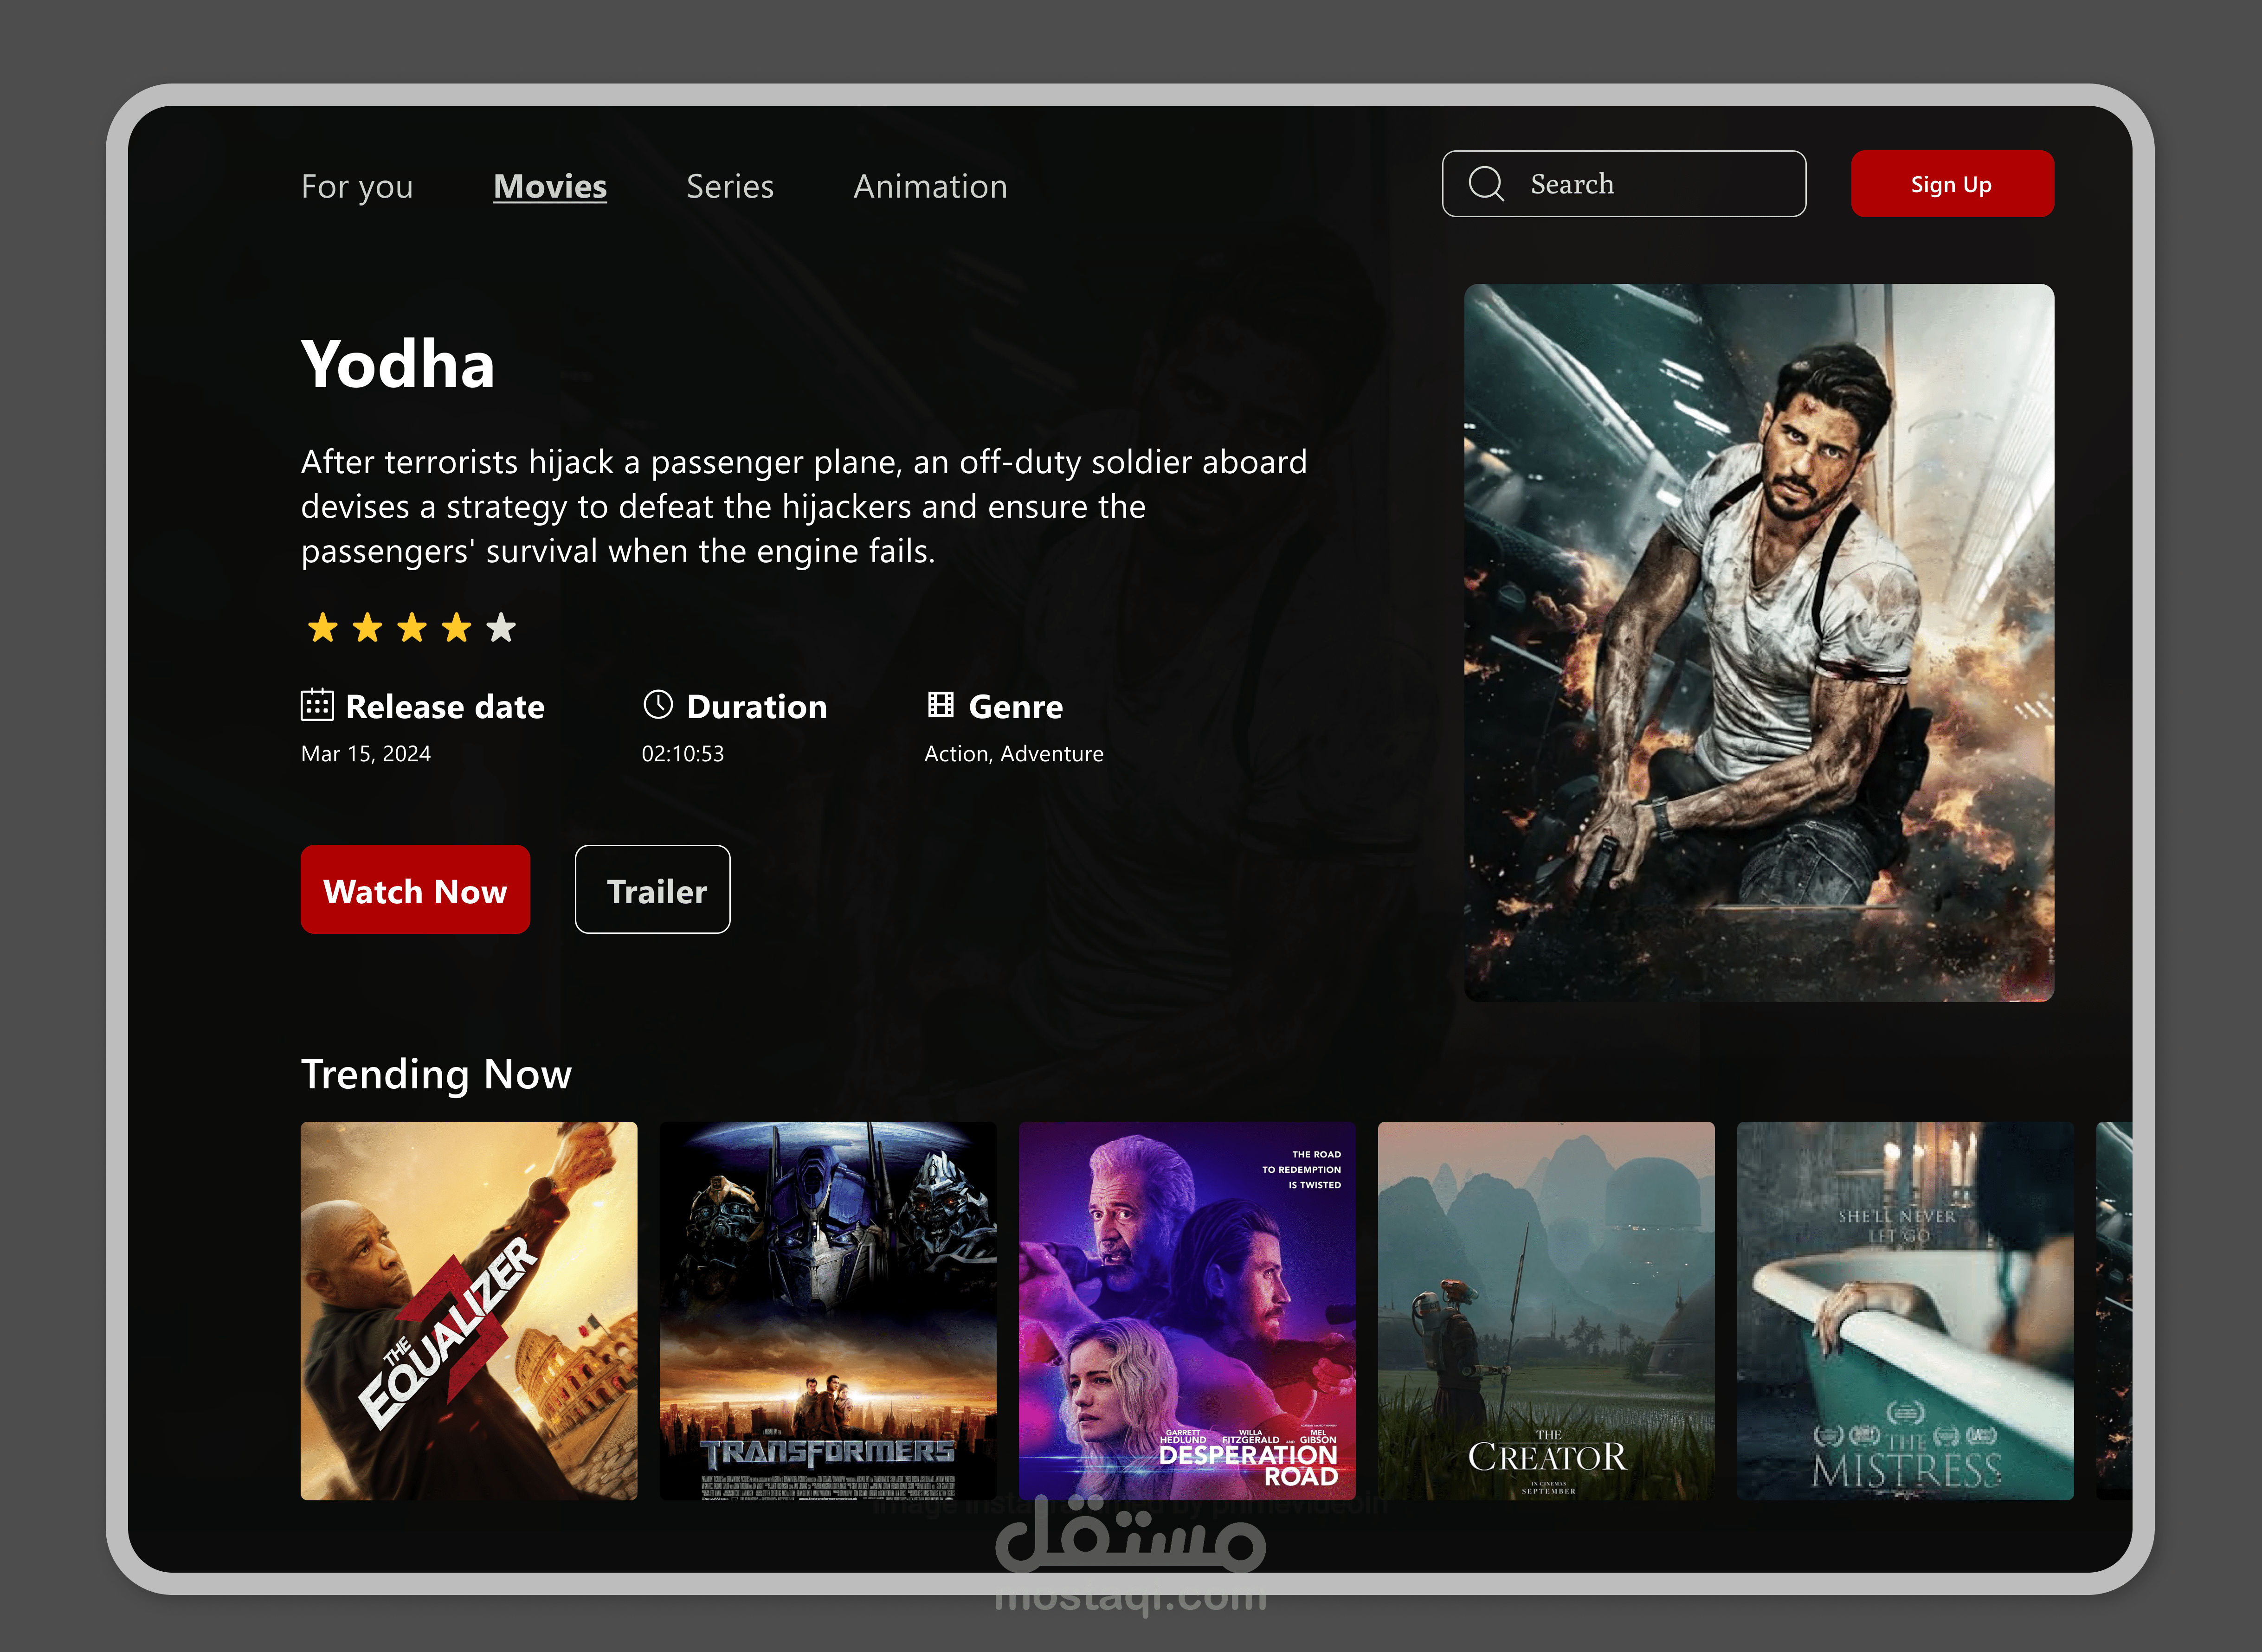
Task: Click the fourth gold rating star
Action: coord(457,628)
